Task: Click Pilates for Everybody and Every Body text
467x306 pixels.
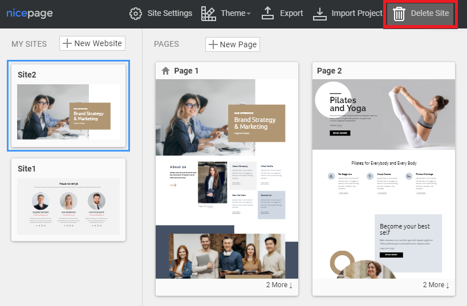Action: 384,163
